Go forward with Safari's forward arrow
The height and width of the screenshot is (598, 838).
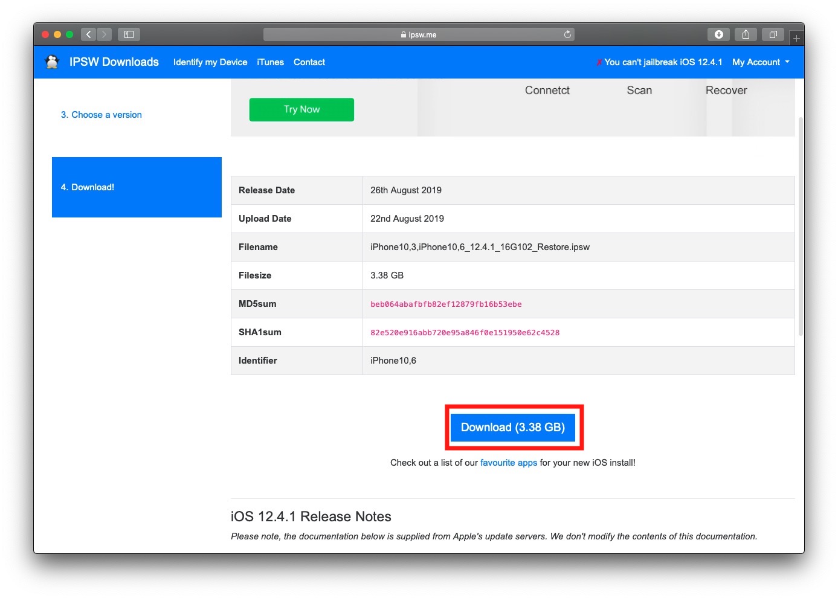[104, 34]
